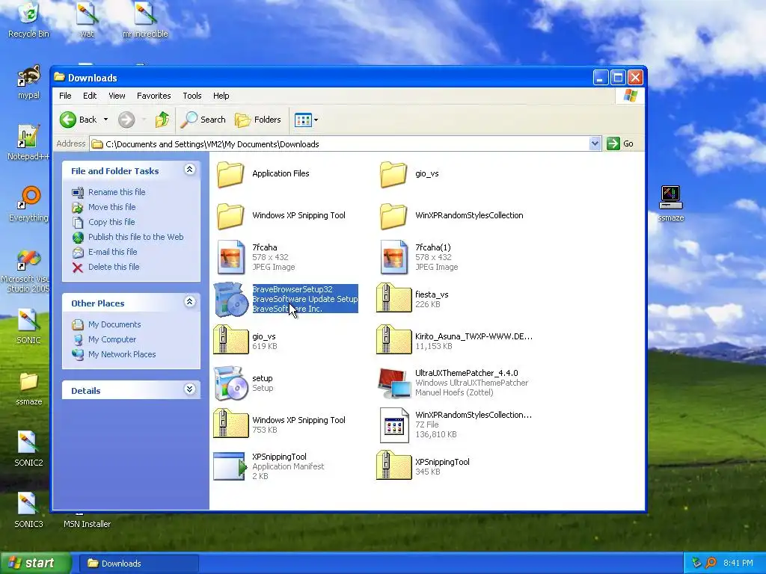Click Move this file
The image size is (766, 574).
pos(112,207)
